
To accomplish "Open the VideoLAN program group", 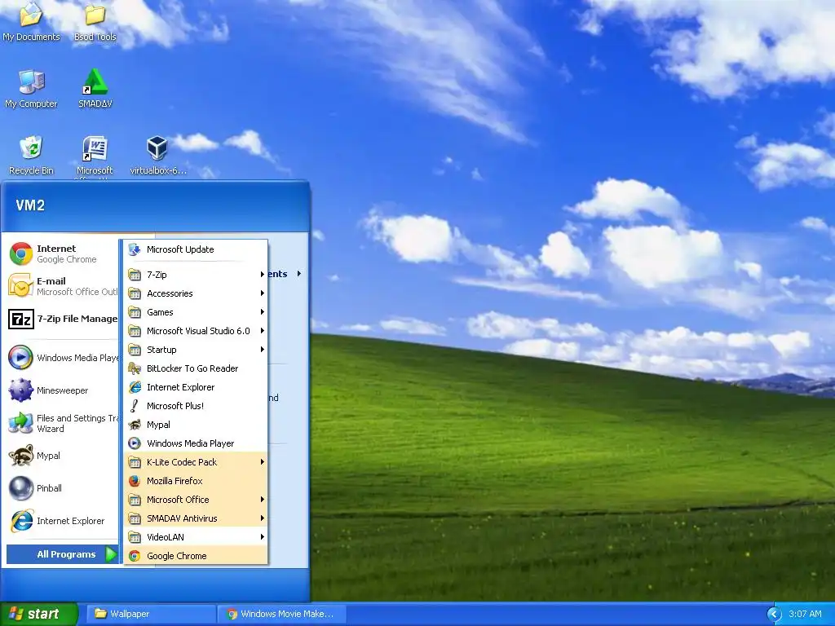I will (196, 536).
